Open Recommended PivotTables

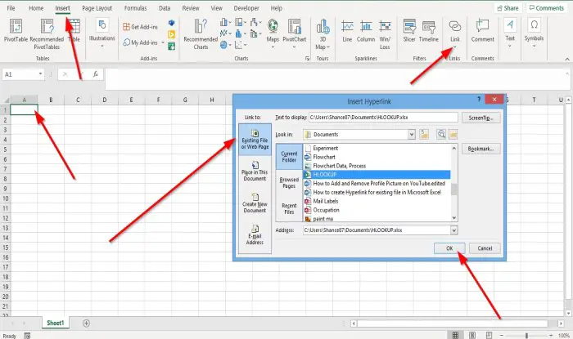click(x=47, y=34)
